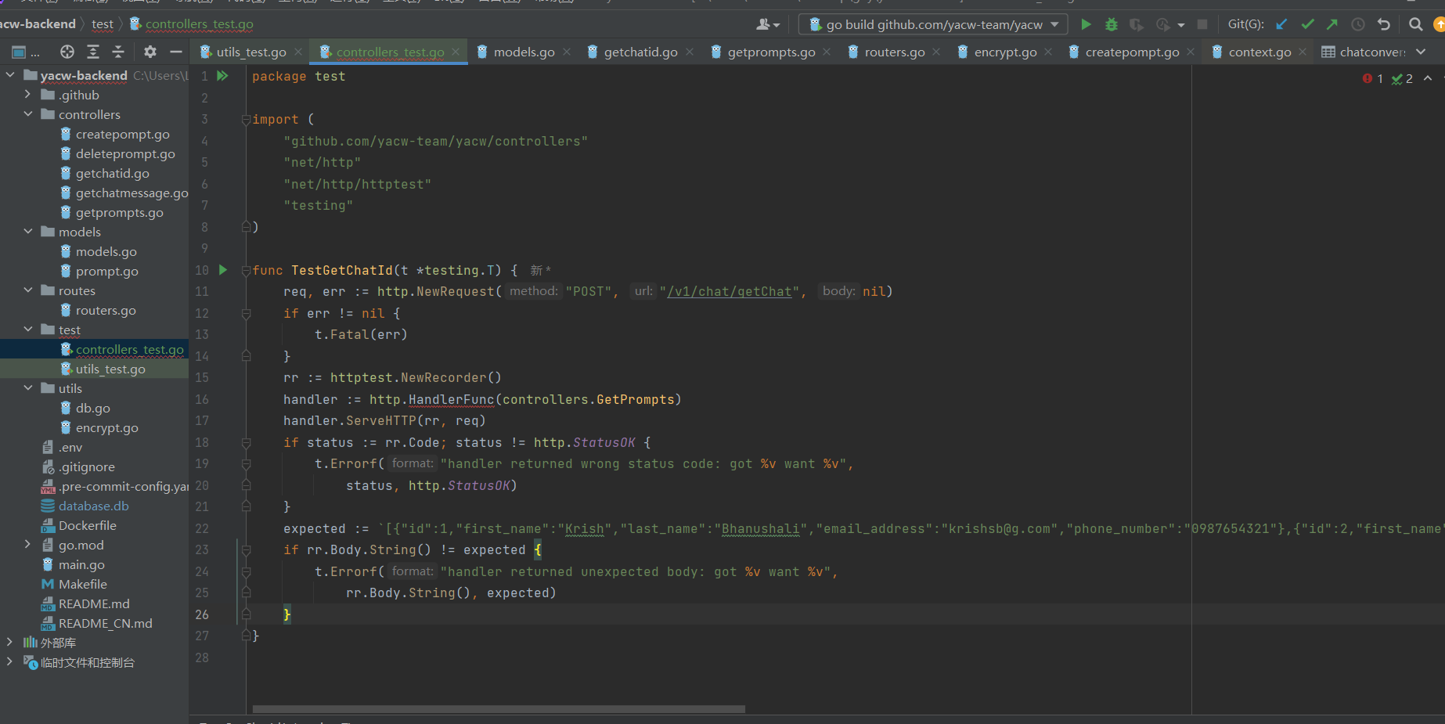Start debugging with the green bug icon

coord(1111,24)
